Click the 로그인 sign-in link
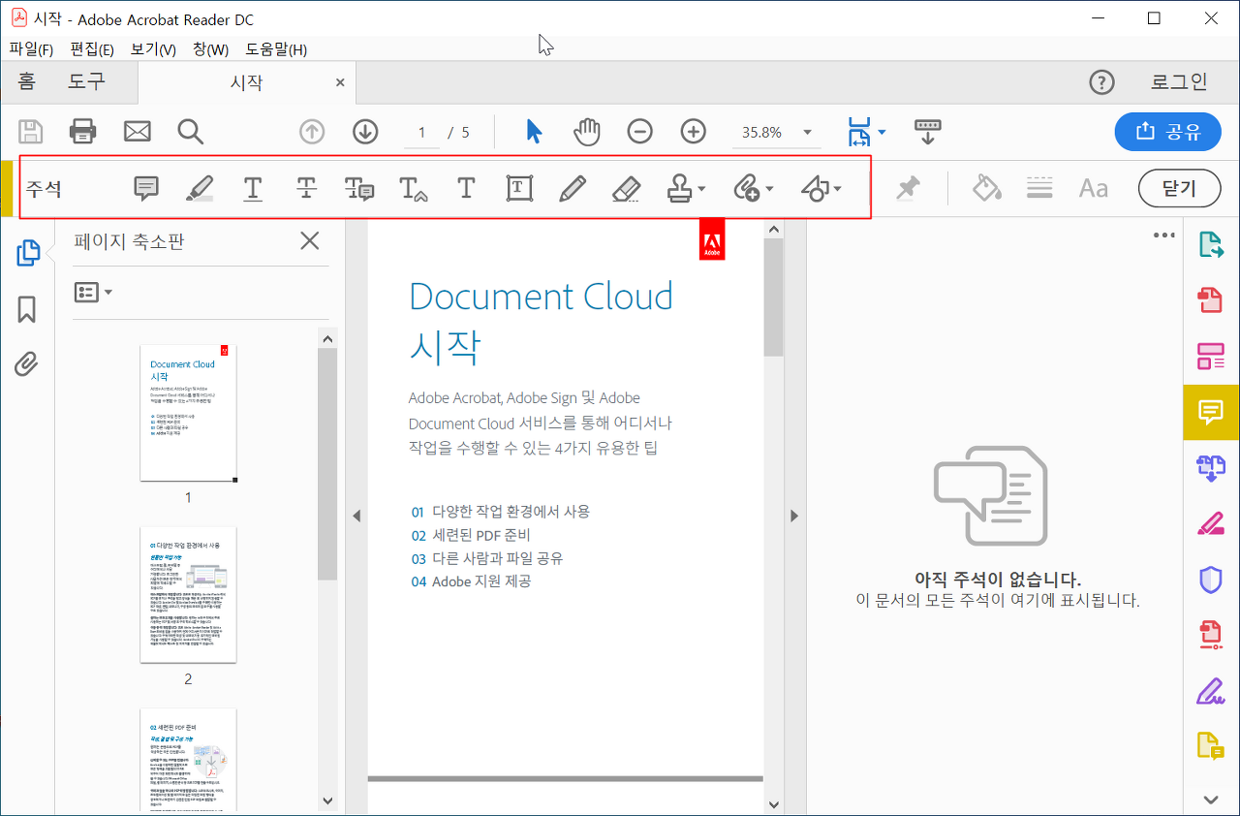Screen dimensions: 1240x816 pyautogui.click(x=1179, y=82)
